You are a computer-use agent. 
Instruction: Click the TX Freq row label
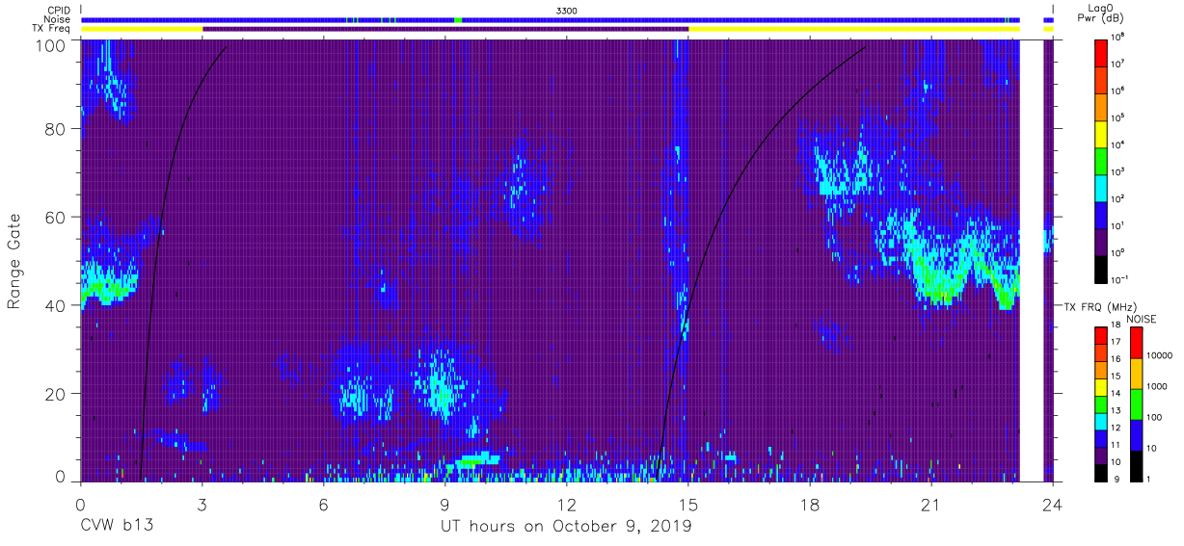(52, 28)
